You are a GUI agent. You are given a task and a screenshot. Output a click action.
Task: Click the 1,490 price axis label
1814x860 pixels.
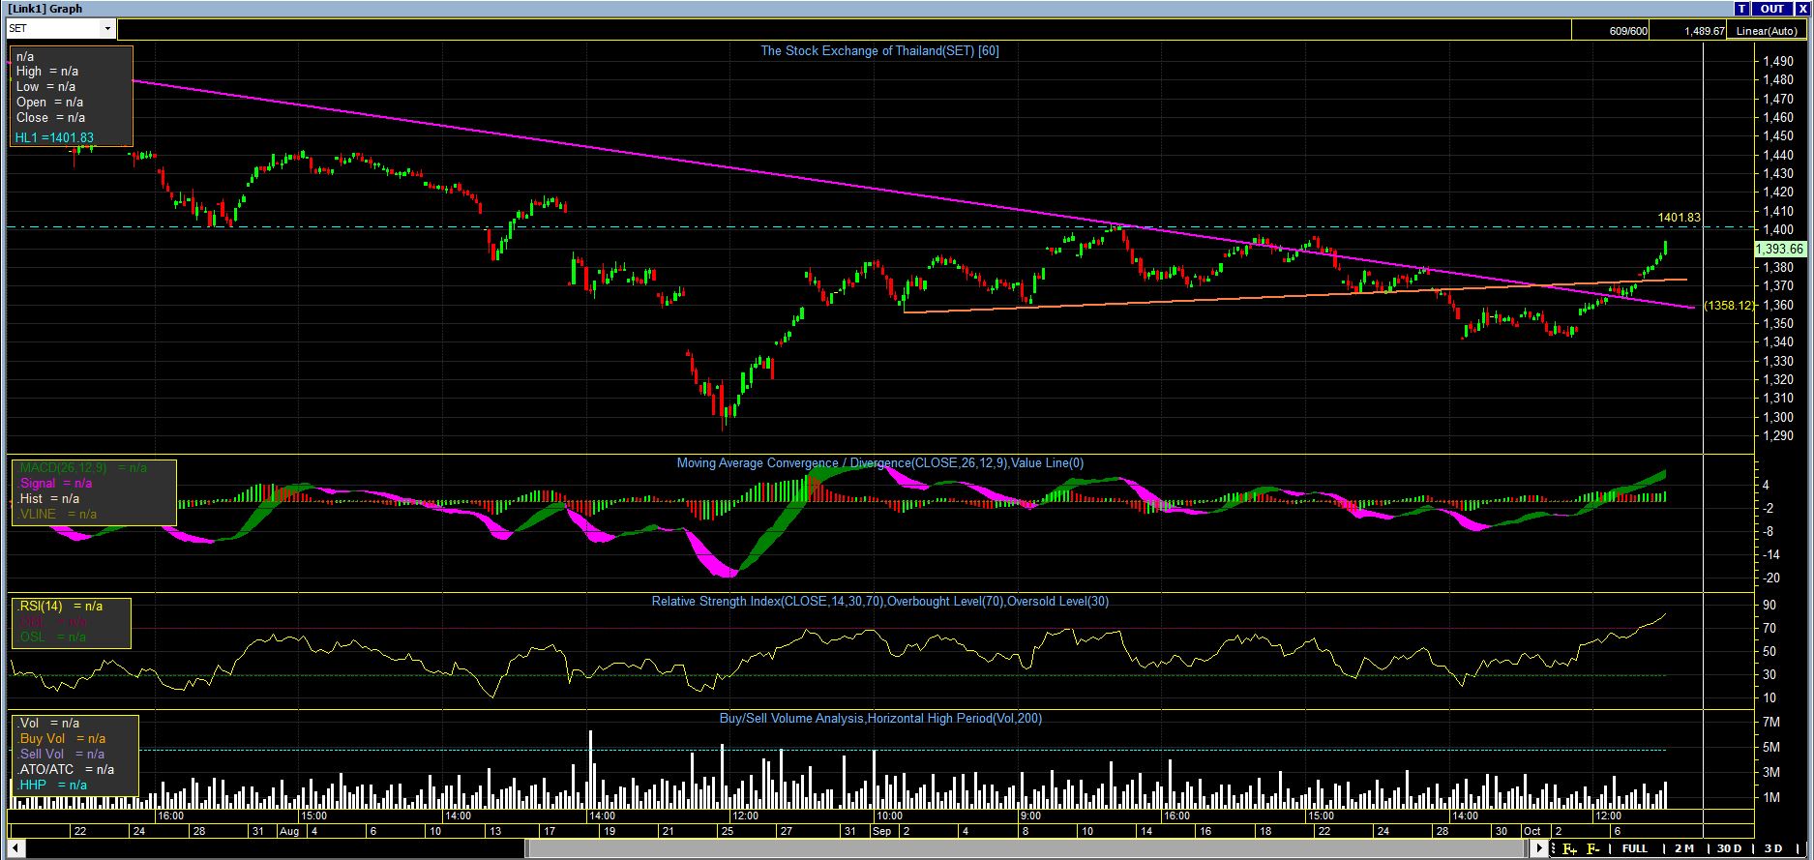pyautogui.click(x=1777, y=62)
